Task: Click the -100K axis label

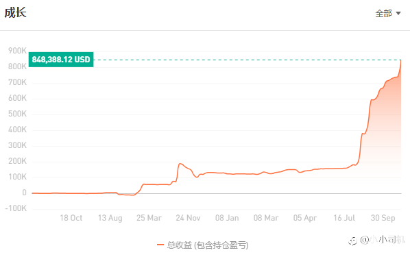Action: 16,208
